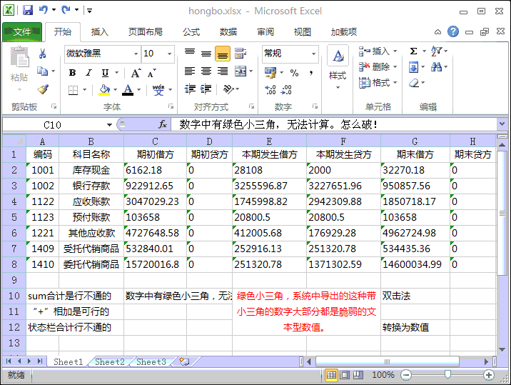Click the Clear eraser icon
Viewport: 511px width, 385px height.
pyautogui.click(x=414, y=83)
